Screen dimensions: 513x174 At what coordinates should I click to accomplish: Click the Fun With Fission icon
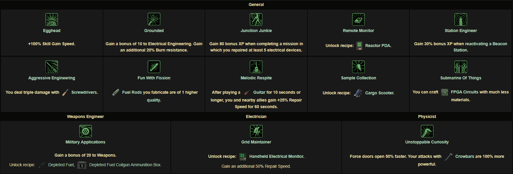point(154,67)
